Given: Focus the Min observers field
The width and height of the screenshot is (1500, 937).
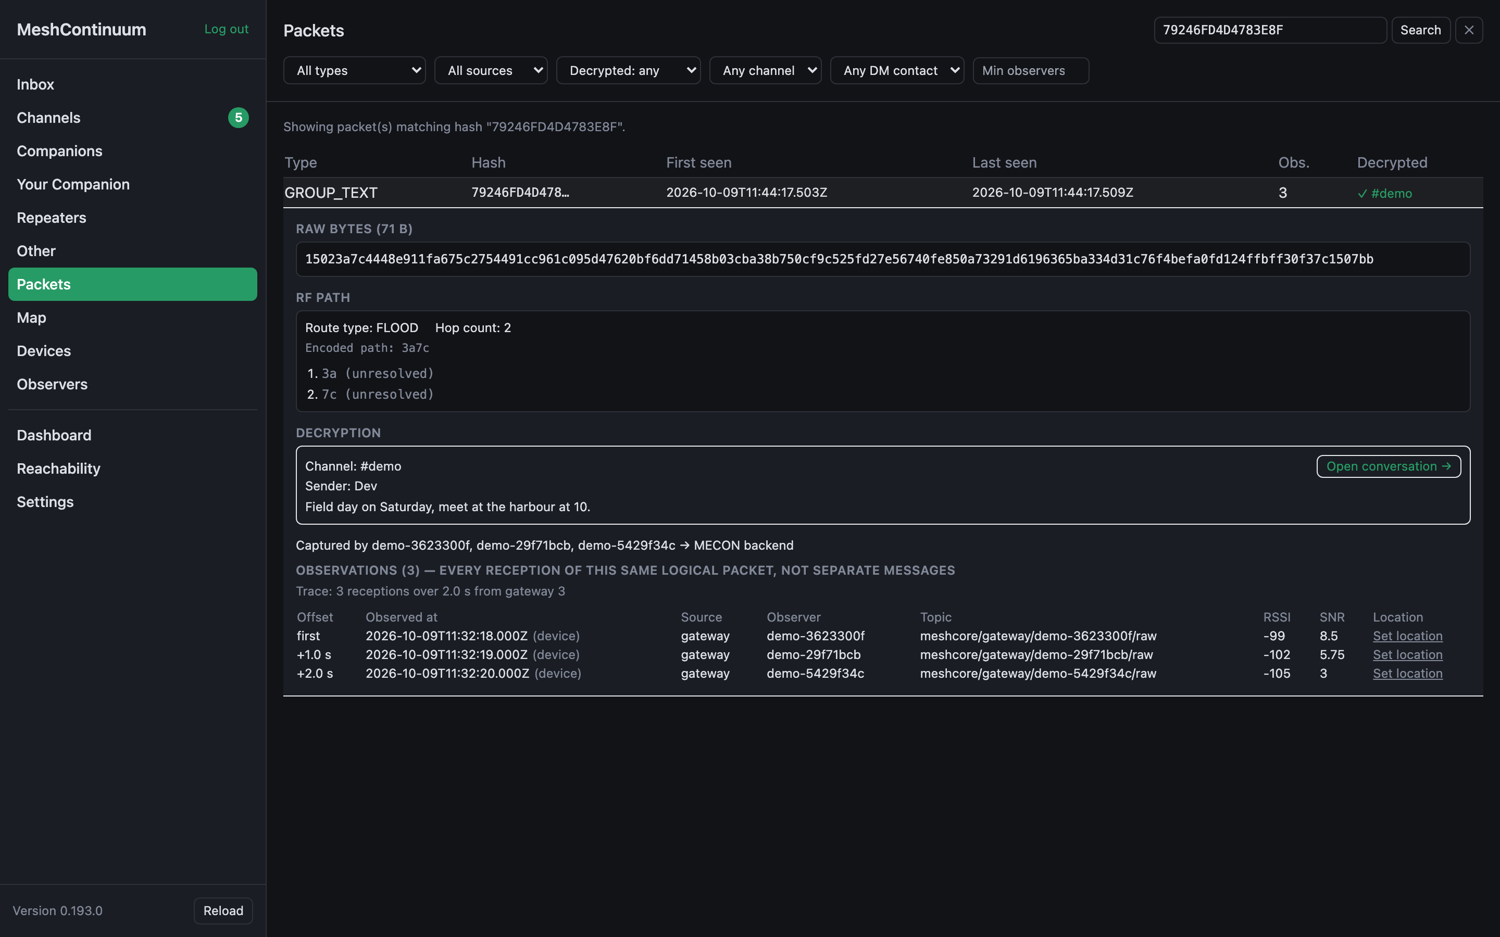Looking at the screenshot, I should (x=1031, y=71).
